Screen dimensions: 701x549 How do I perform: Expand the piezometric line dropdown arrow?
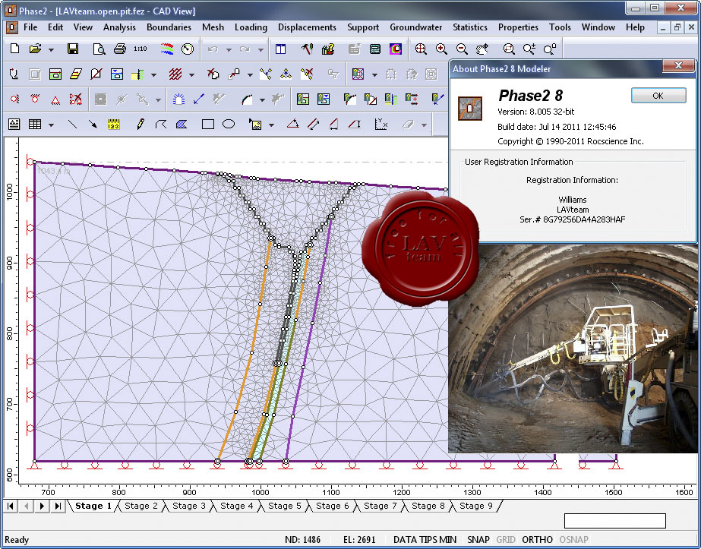point(153,74)
